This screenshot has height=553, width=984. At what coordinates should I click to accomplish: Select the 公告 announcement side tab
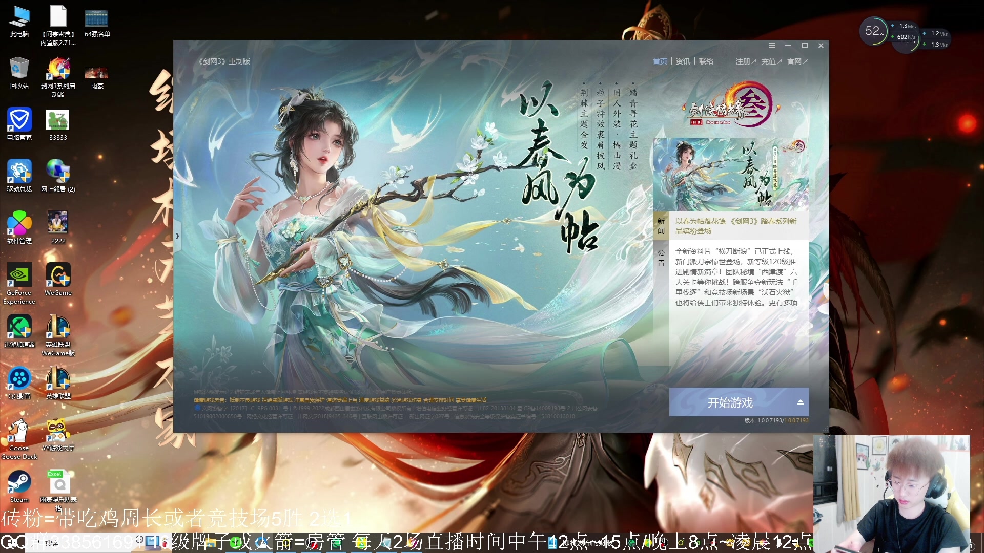[661, 258]
